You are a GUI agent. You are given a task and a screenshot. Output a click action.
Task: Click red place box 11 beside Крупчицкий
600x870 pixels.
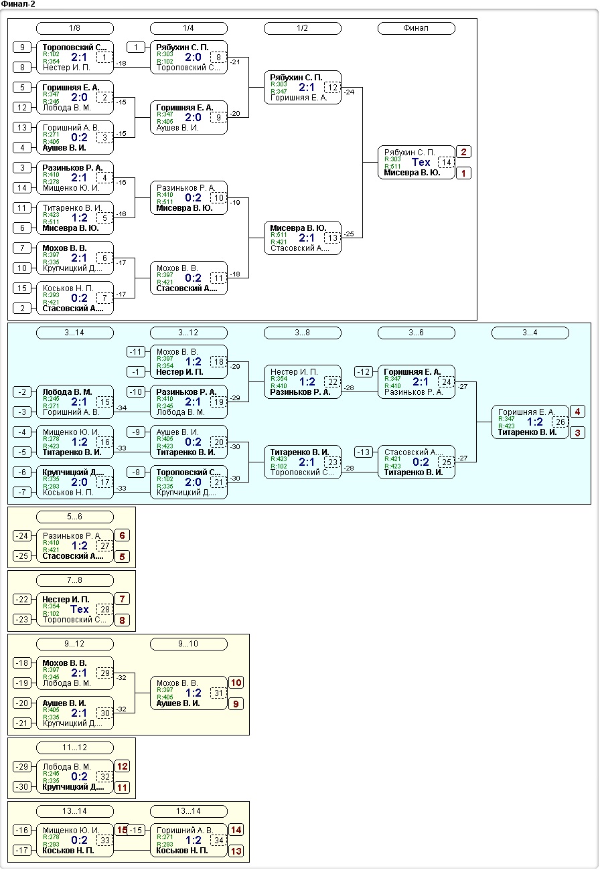click(123, 787)
